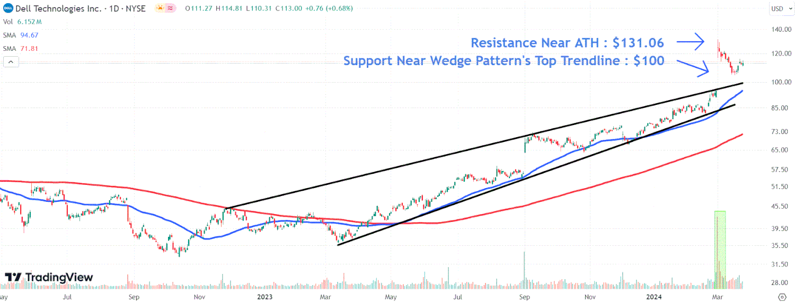Open chart settings gear icon
795x302 pixels.
[782, 296]
